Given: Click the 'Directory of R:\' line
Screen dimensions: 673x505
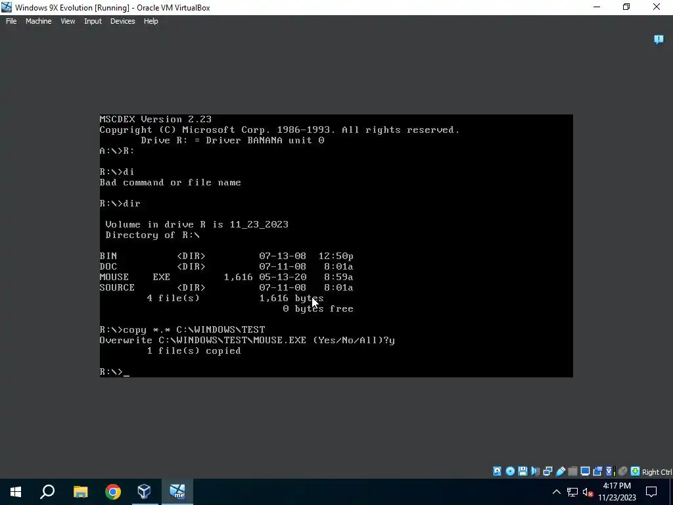Looking at the screenshot, I should coord(152,235).
